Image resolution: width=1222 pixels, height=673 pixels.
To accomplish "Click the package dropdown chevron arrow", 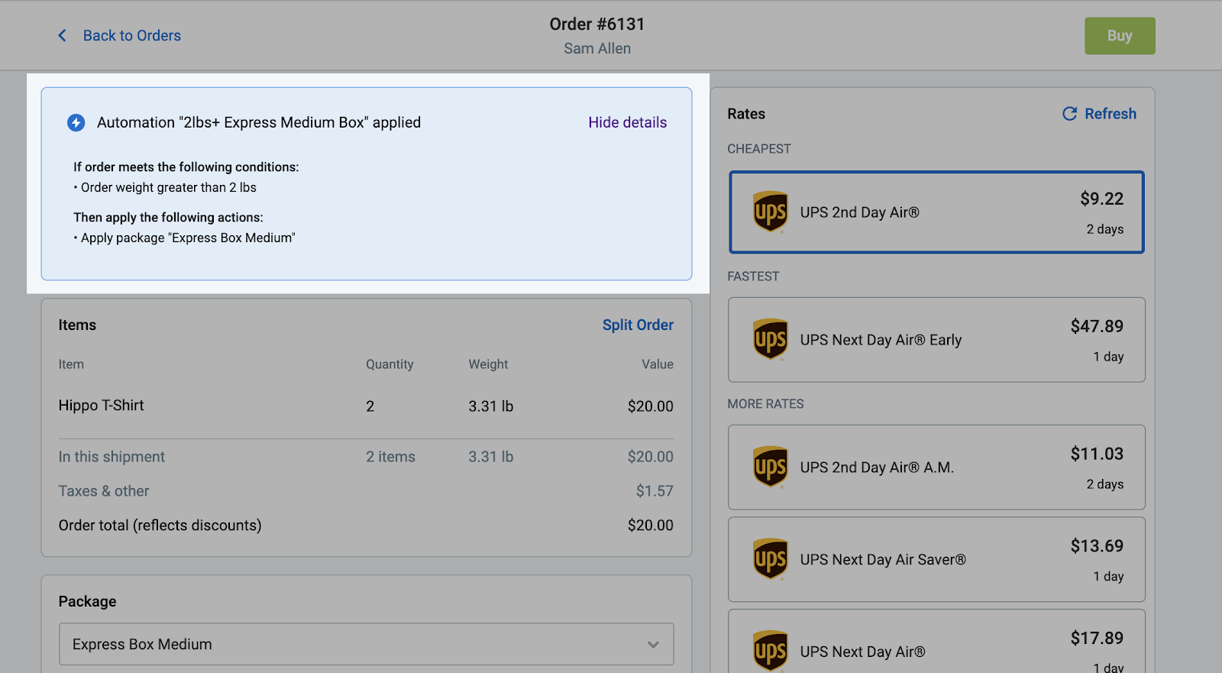I will pos(653,644).
